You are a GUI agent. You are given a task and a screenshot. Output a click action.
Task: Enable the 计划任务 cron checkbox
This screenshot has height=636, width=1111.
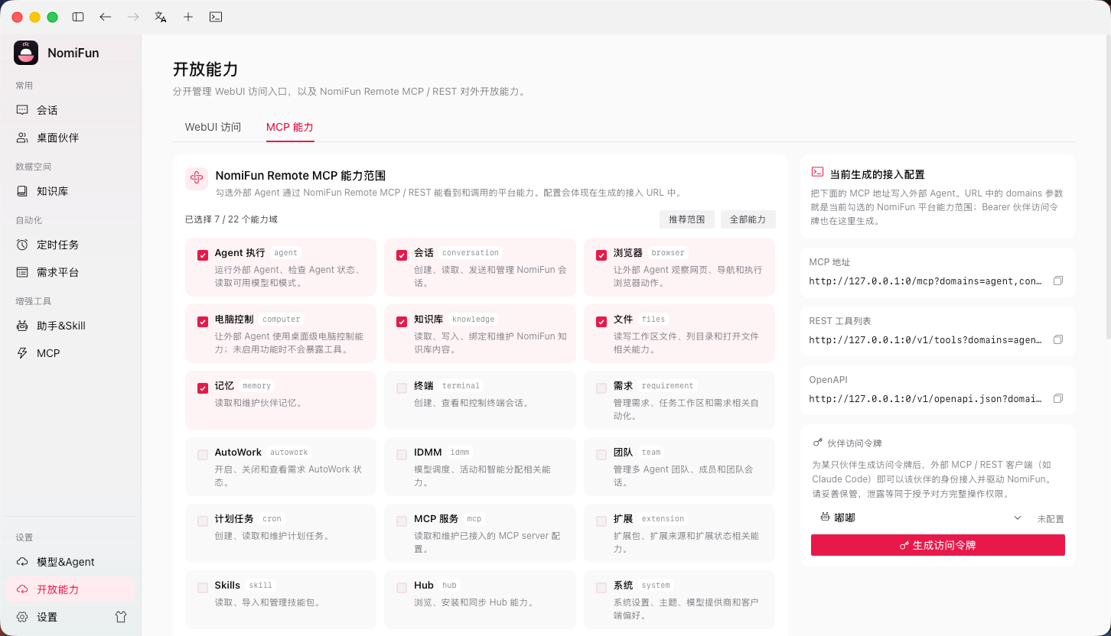pos(203,521)
